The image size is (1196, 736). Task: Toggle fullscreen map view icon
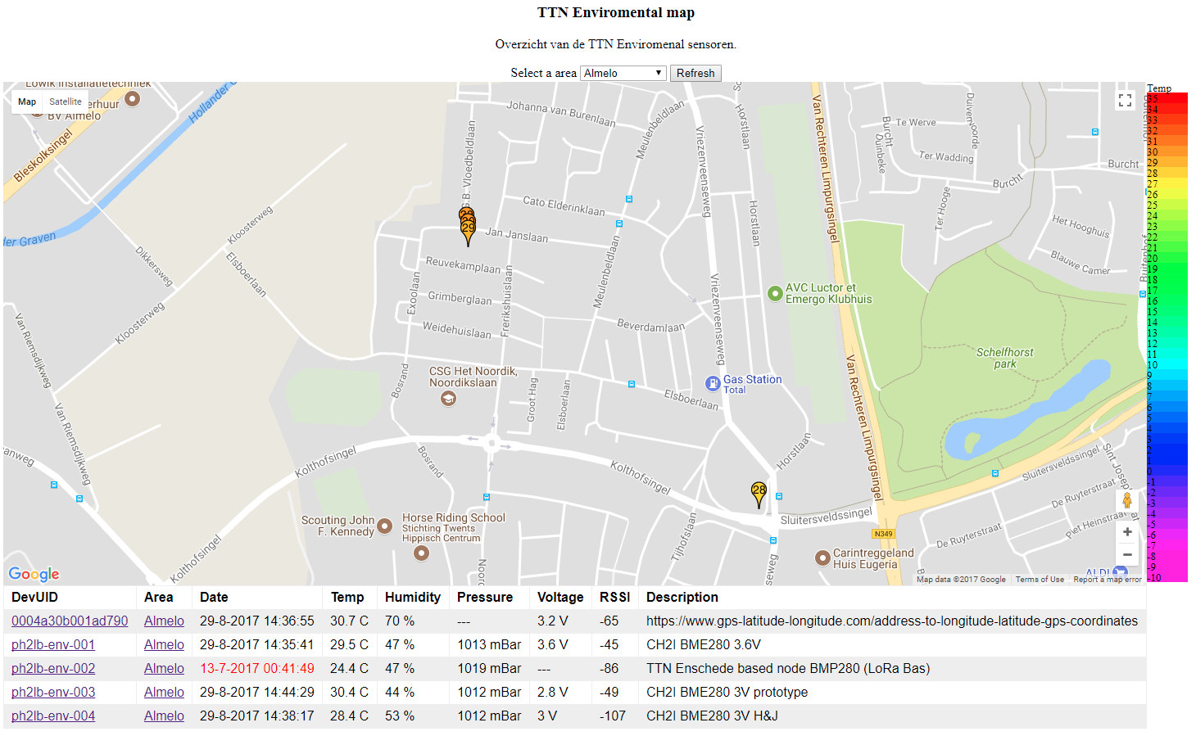click(1126, 101)
